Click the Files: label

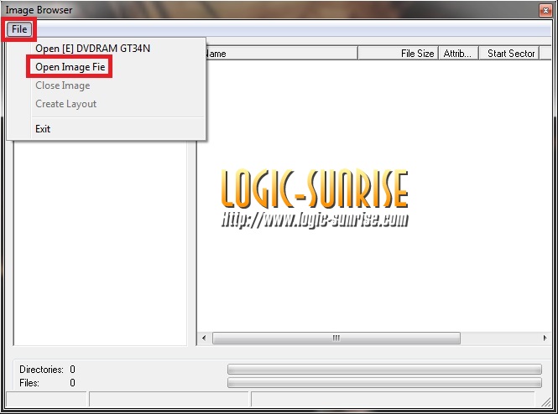point(29,383)
